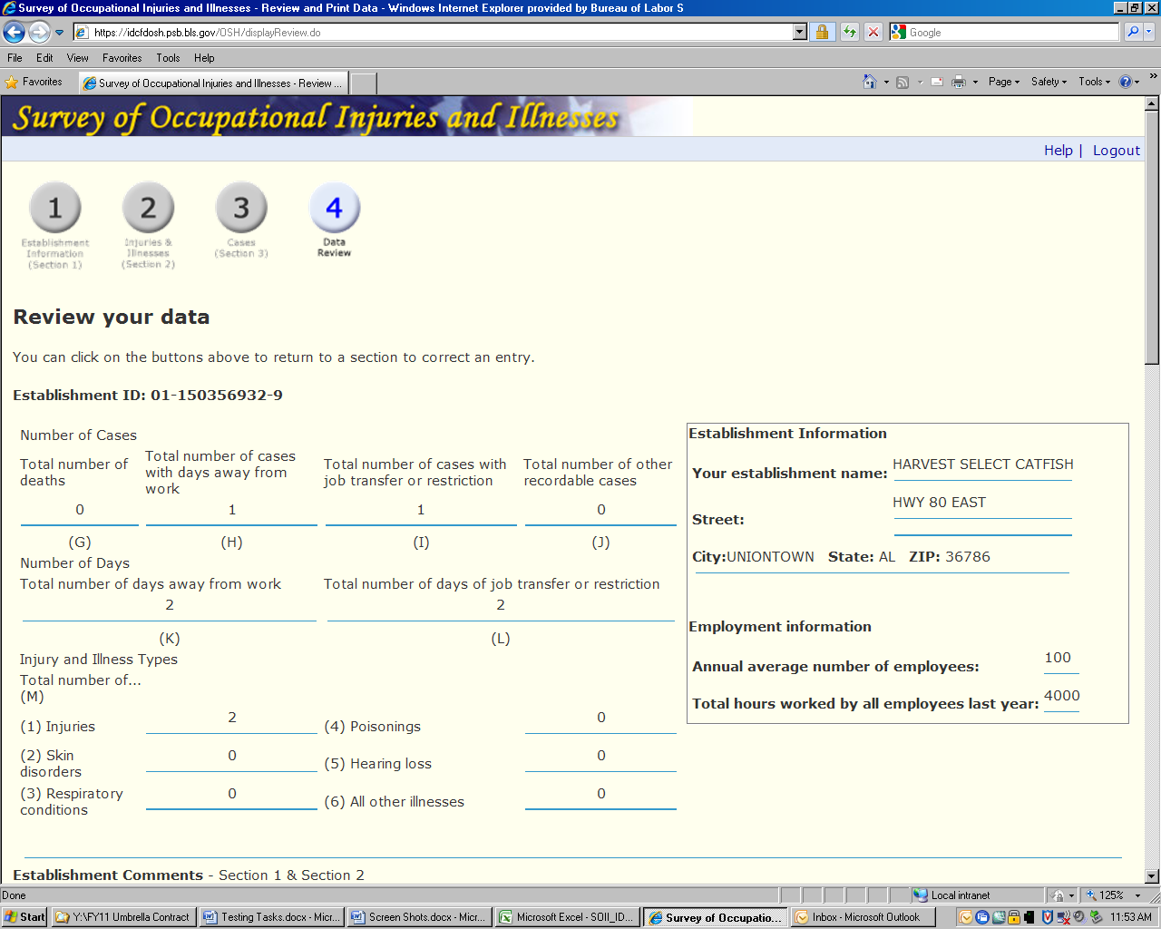
Task: Open the Safety dropdown menu
Action: (x=1049, y=82)
